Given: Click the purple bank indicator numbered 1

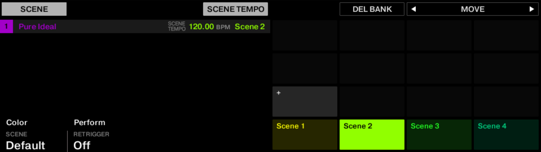Looking at the screenshot, I should [7, 26].
